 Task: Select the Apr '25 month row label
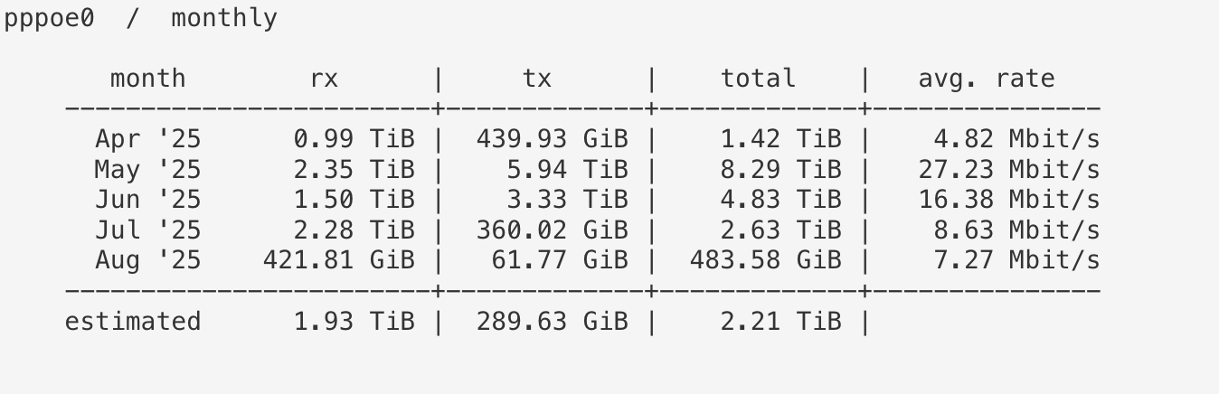147,139
